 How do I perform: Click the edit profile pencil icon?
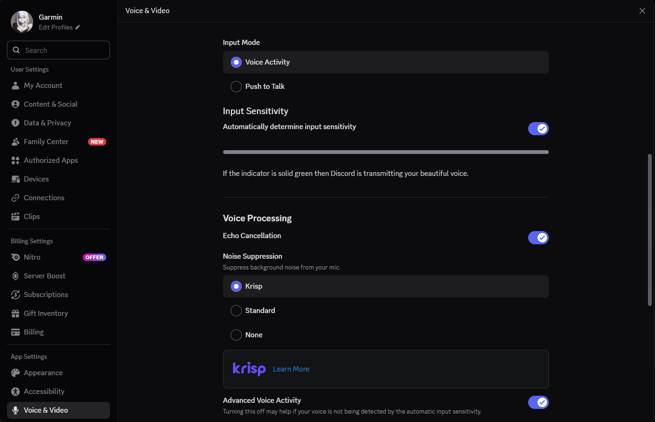[78, 27]
